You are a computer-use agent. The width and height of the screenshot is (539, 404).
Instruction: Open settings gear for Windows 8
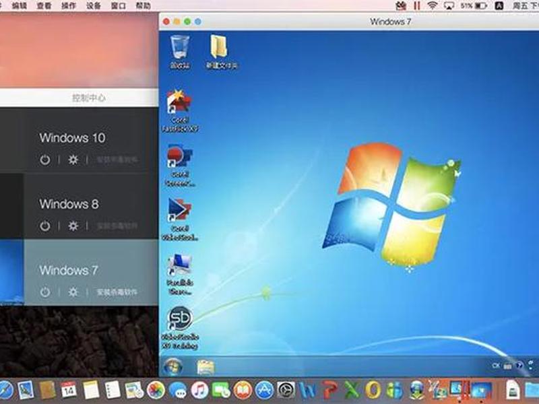click(x=73, y=226)
